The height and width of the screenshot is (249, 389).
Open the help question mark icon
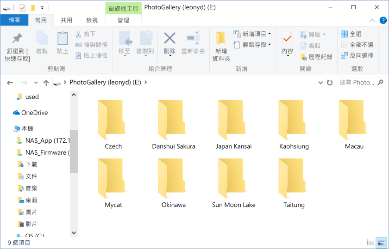pos(383,20)
